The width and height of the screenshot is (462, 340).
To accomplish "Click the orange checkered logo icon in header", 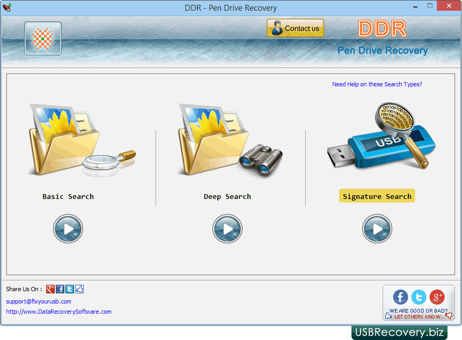I will pos(43,38).
